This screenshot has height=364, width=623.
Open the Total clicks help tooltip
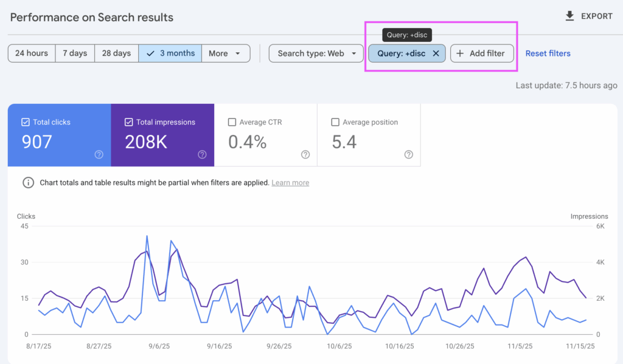click(x=99, y=155)
